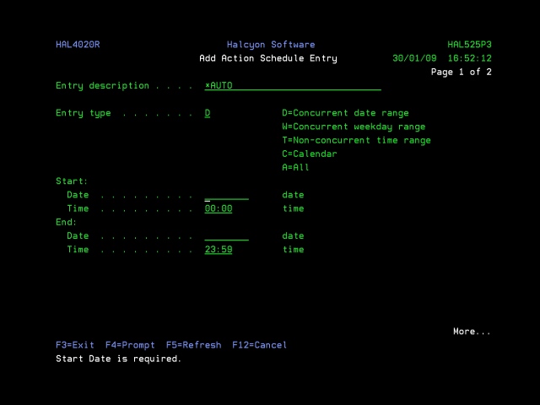Click the Start Date input field
The image size is (540, 405).
pyautogui.click(x=226, y=195)
